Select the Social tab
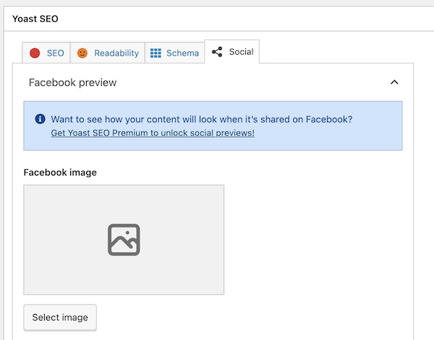 (x=232, y=52)
